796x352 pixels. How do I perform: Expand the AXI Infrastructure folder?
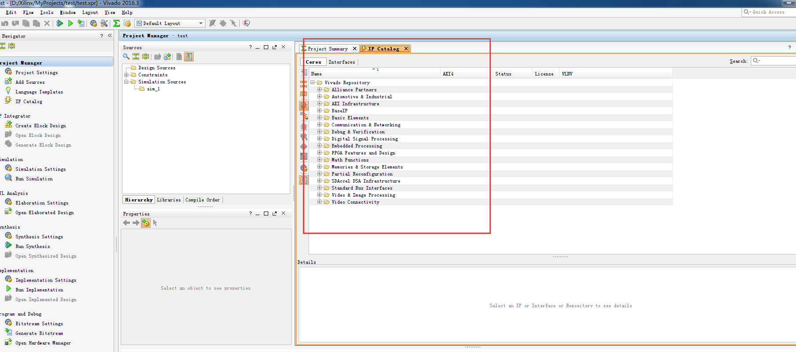pos(320,104)
